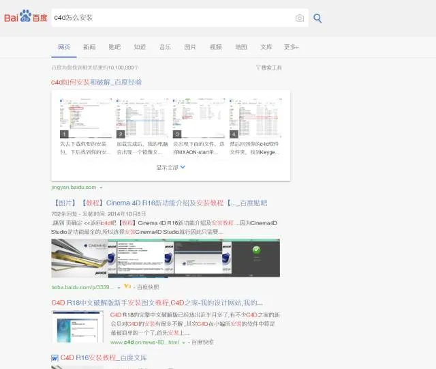Open dropdown arrow beside tieba.baidu.com URL

(x=119, y=287)
